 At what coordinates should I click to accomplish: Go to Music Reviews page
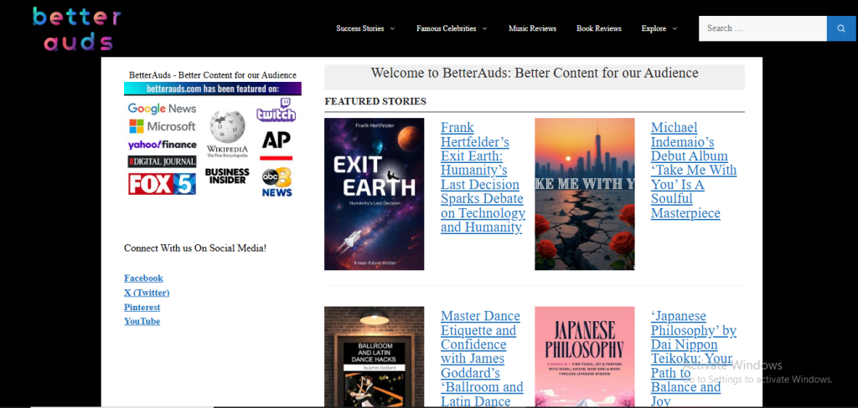click(532, 28)
